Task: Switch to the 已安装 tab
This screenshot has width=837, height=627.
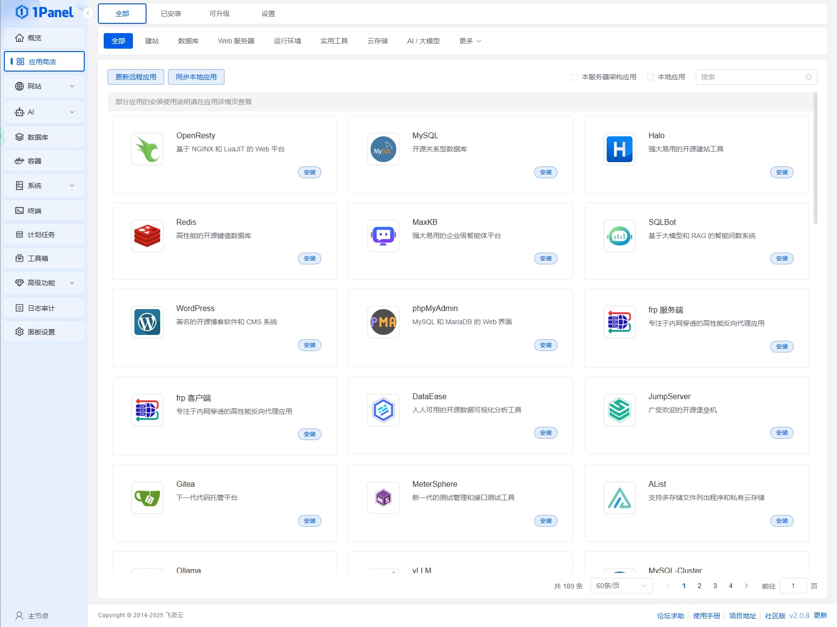Action: click(x=171, y=14)
